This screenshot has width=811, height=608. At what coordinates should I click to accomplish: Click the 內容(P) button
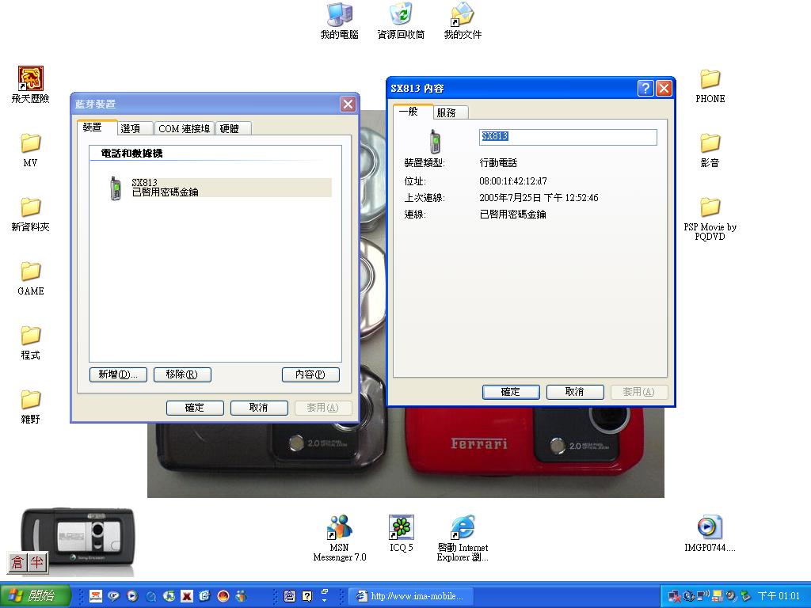pos(312,374)
